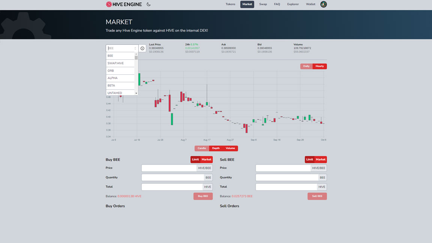Open the FAQ page
Viewport: 432px width, 243px height.
pyautogui.click(x=277, y=4)
